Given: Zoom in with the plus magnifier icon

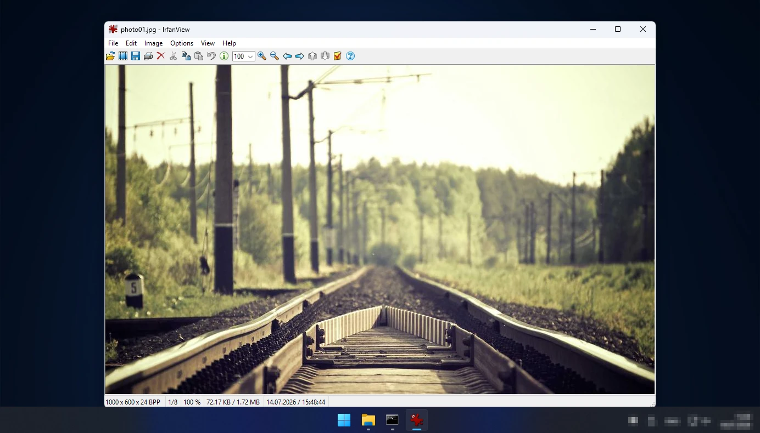Looking at the screenshot, I should 262,56.
